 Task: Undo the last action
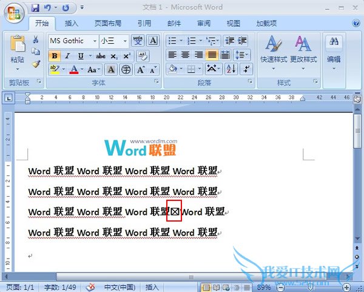(47, 8)
